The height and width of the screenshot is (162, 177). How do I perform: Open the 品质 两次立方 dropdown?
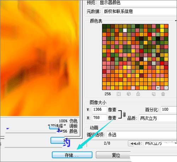(158, 118)
